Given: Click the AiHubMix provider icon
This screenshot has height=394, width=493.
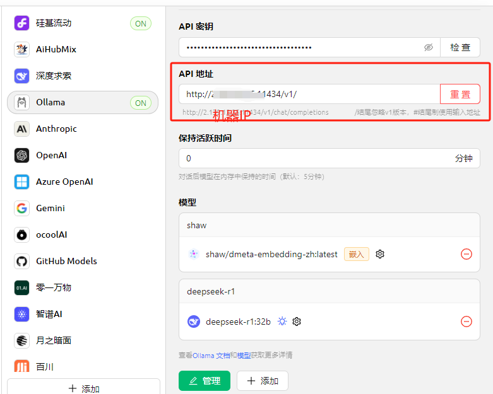Looking at the screenshot, I should pyautogui.click(x=21, y=50).
